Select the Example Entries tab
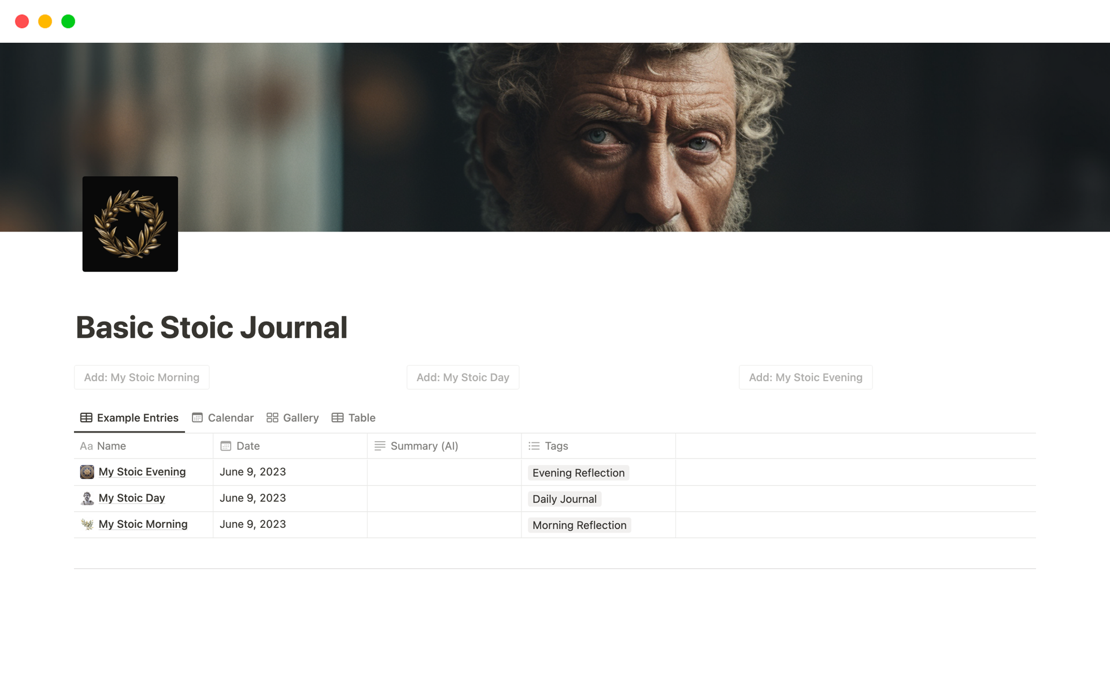Image resolution: width=1110 pixels, height=693 pixels. [x=129, y=418]
